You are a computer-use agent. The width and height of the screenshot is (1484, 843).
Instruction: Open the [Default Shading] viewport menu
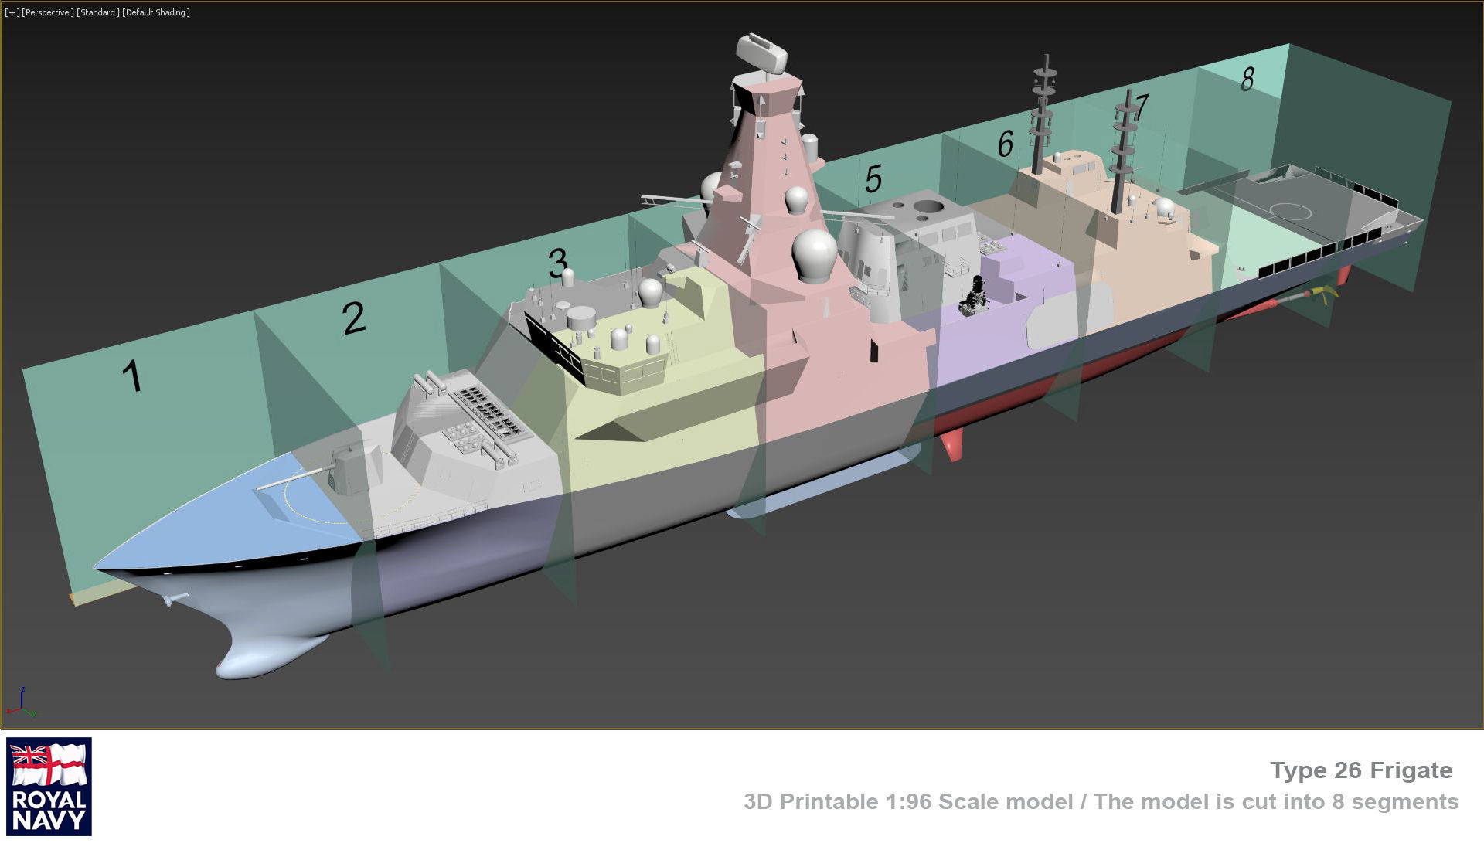(x=156, y=12)
